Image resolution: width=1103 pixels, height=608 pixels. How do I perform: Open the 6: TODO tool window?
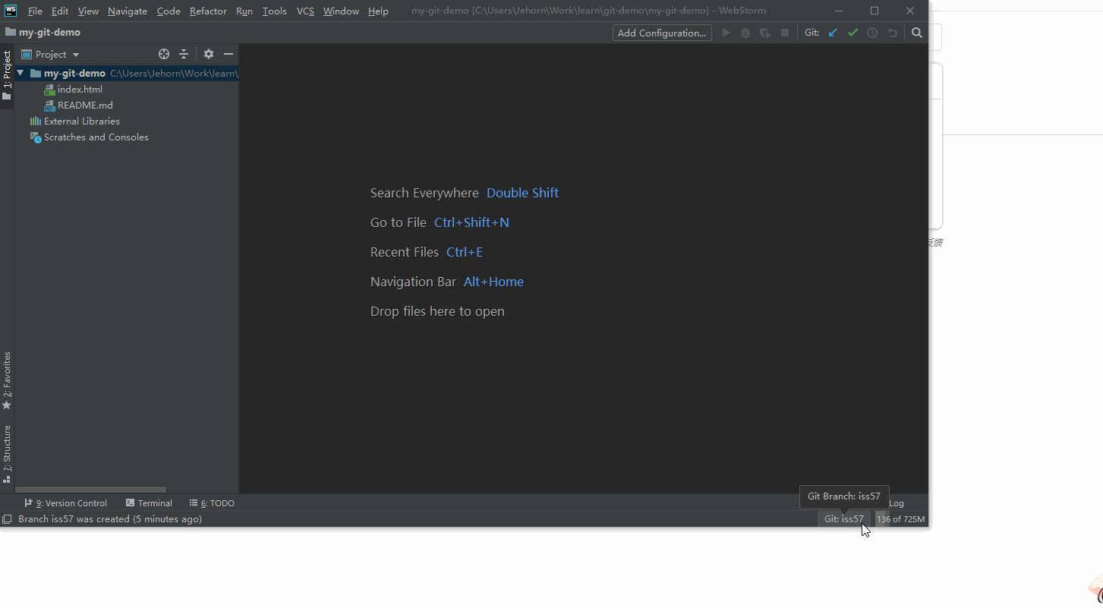point(212,503)
